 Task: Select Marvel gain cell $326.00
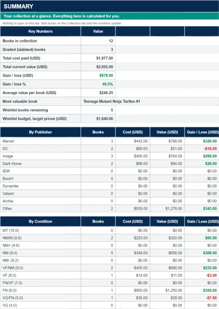(202, 141)
